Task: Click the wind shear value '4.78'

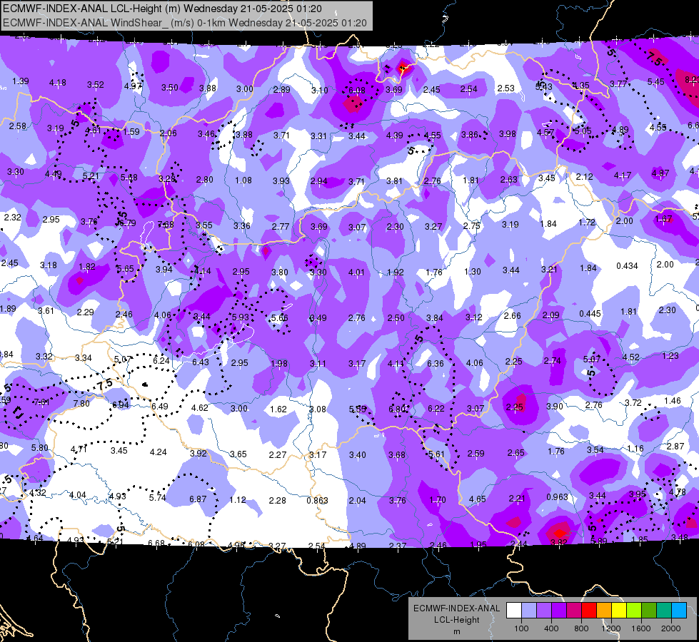Action: coord(678,492)
